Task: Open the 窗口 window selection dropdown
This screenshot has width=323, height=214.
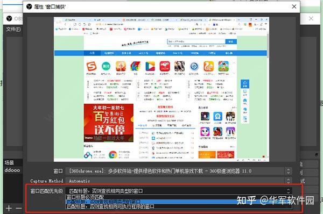Action: tap(179, 171)
